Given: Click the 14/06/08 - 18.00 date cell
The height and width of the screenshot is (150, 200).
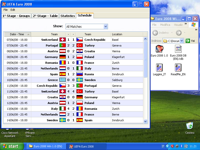Looking at the screenshot, I should 17,120.
